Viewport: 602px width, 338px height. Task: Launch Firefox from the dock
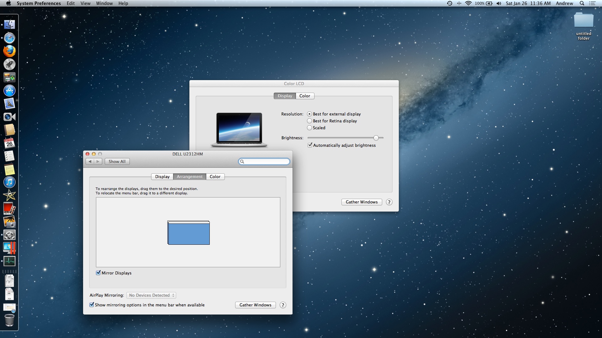pyautogui.click(x=9, y=51)
